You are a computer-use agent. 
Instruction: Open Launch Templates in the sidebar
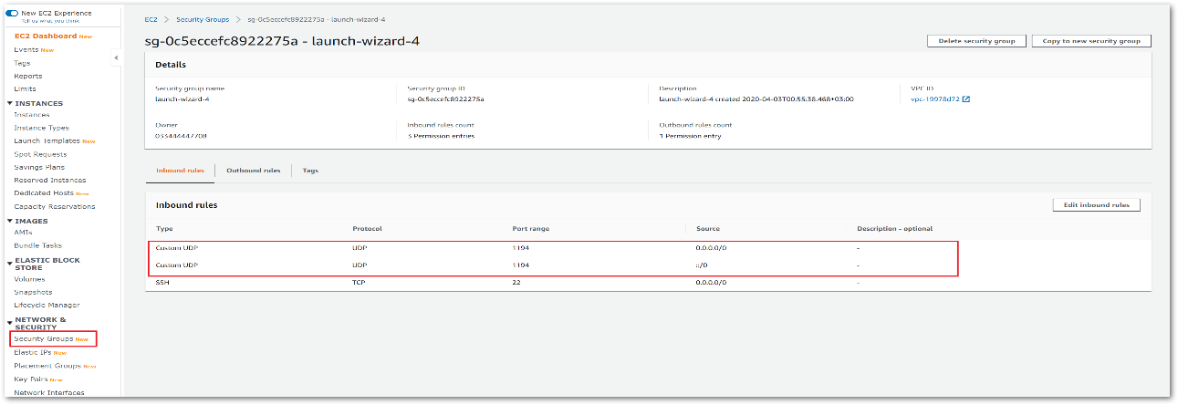(47, 141)
